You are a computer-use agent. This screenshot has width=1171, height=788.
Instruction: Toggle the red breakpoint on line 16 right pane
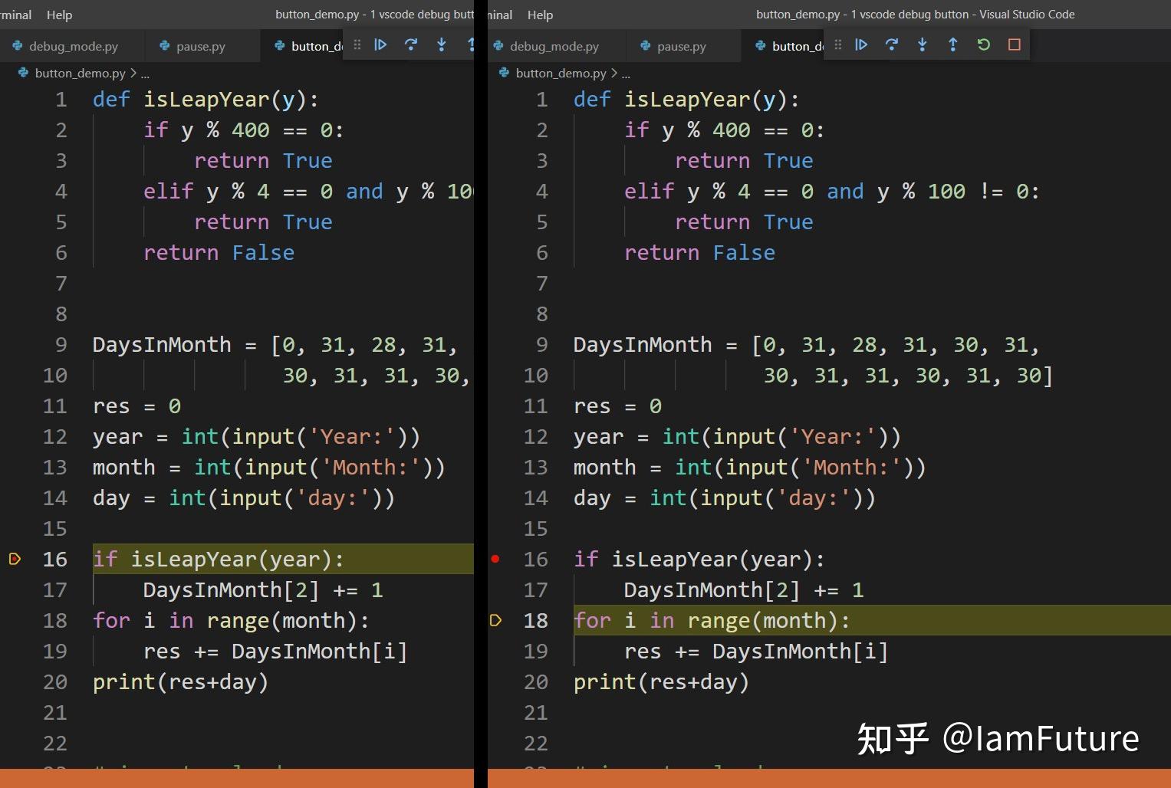pyautogui.click(x=496, y=559)
